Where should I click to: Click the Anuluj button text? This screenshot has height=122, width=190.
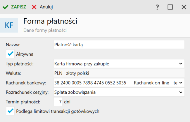tap(46, 7)
